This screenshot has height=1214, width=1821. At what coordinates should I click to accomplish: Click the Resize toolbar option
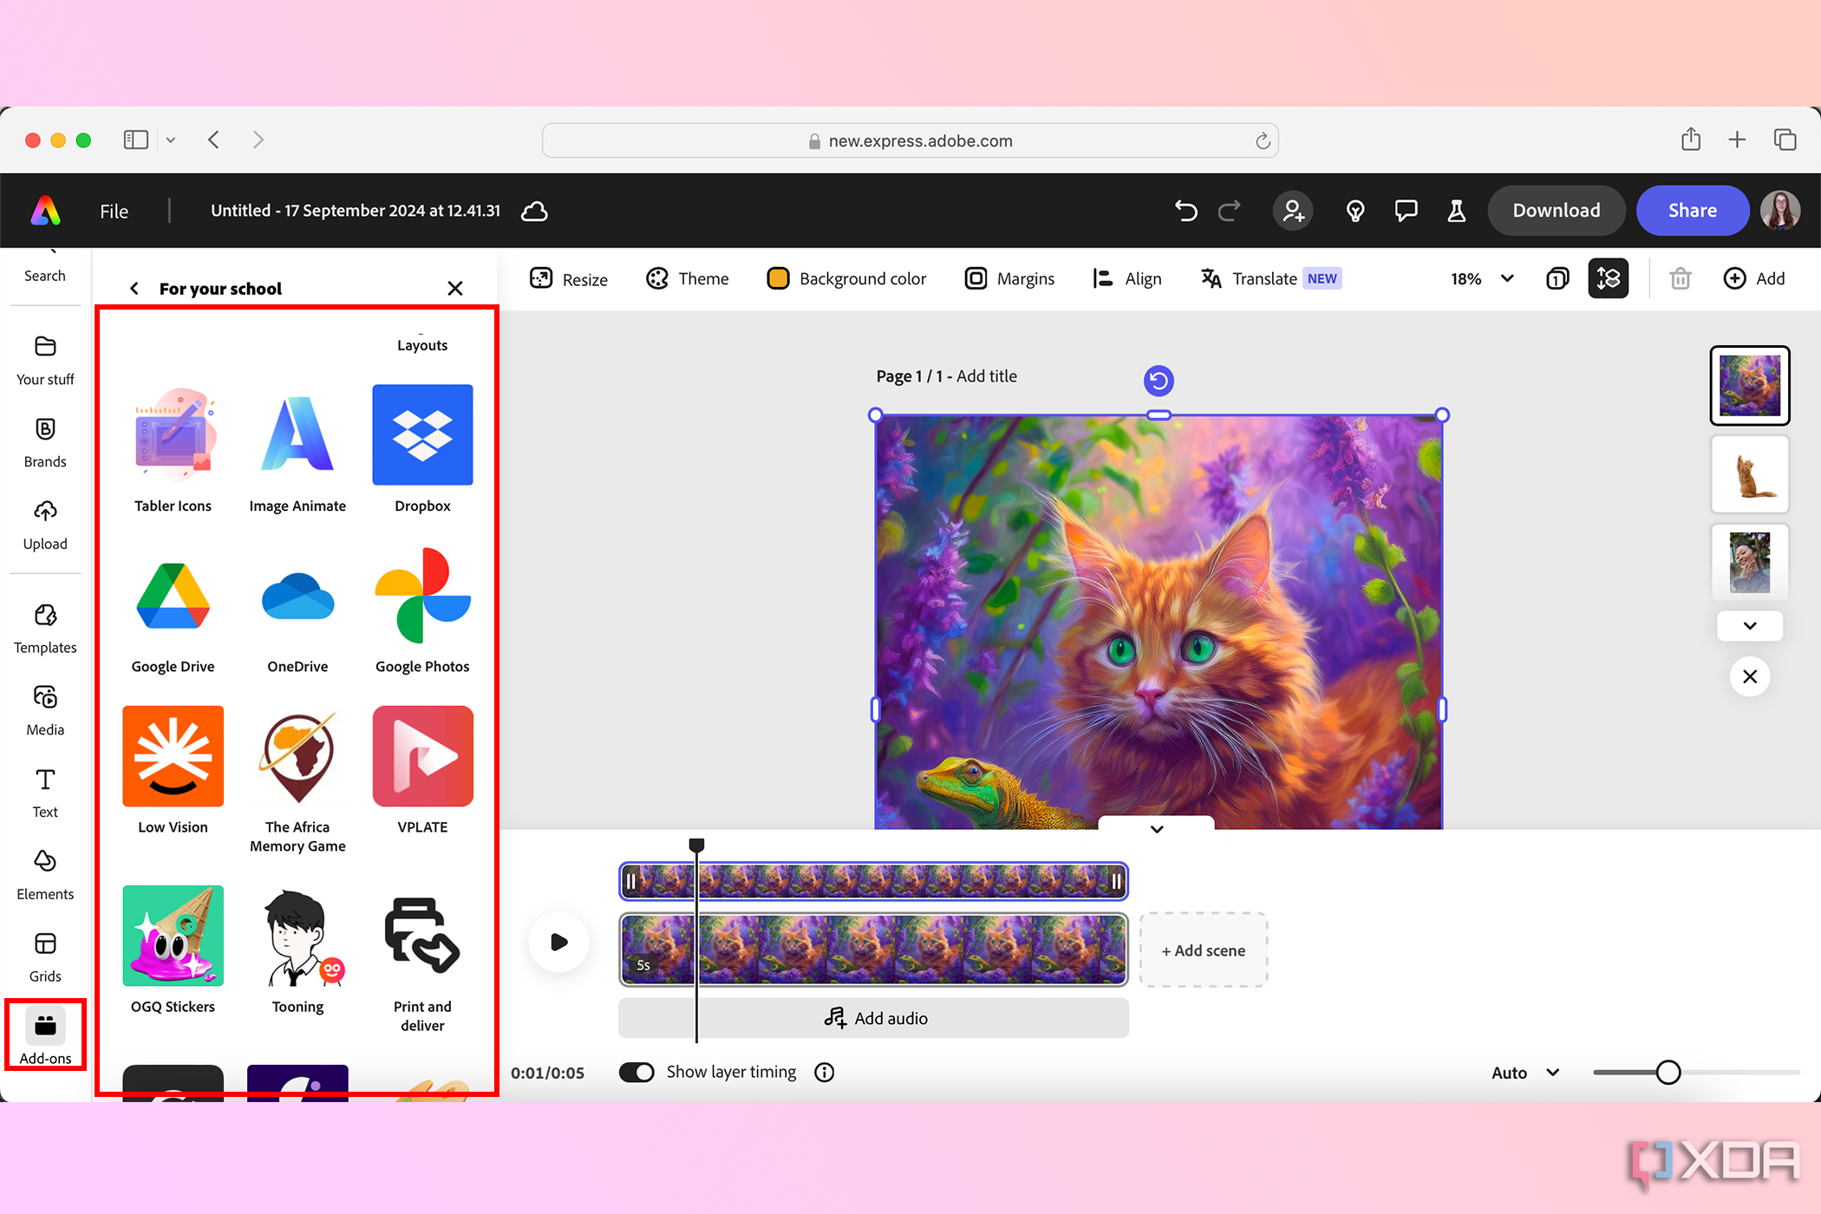[569, 278]
